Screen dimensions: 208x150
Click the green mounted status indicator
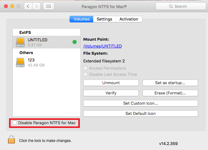(x=75, y=42)
